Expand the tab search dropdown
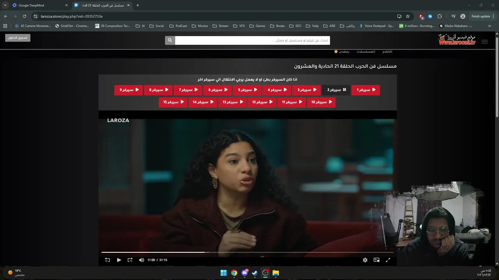Image resolution: width=499 pixels, height=280 pixels. point(5,5)
